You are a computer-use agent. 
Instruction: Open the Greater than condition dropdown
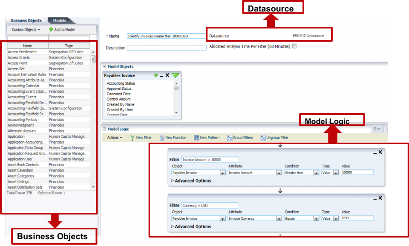point(316,172)
